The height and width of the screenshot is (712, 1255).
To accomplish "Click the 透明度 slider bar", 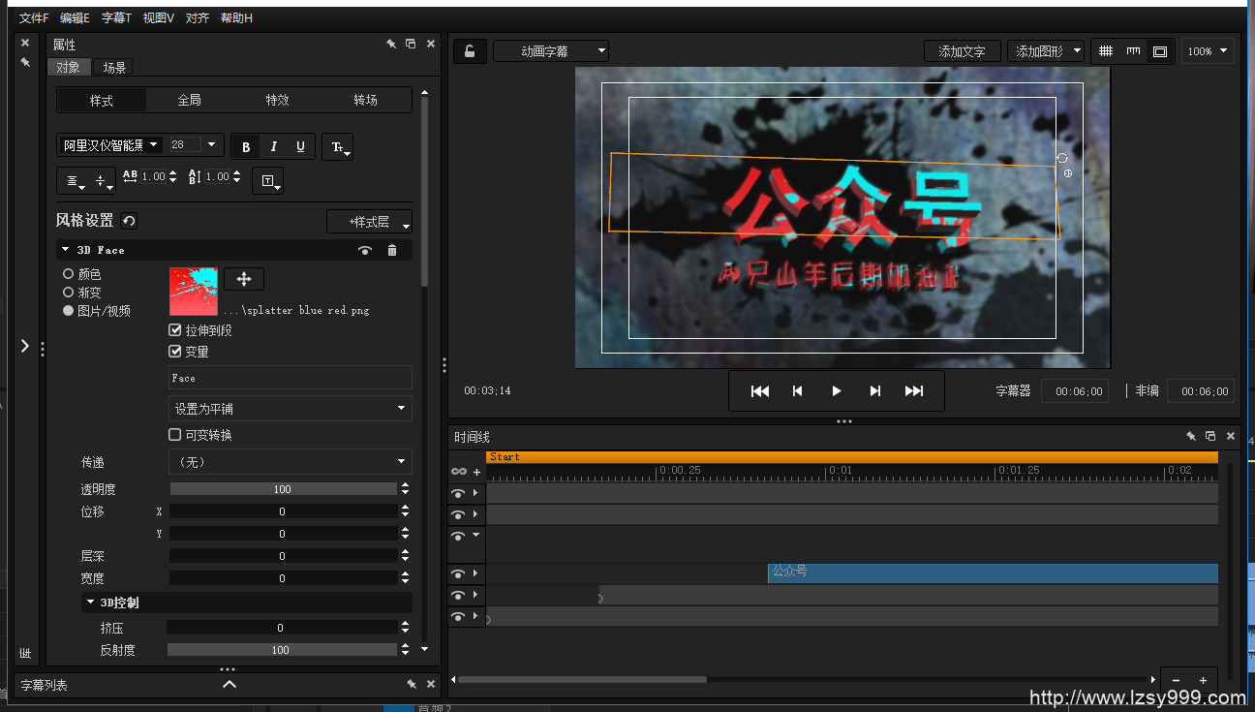I will click(283, 489).
